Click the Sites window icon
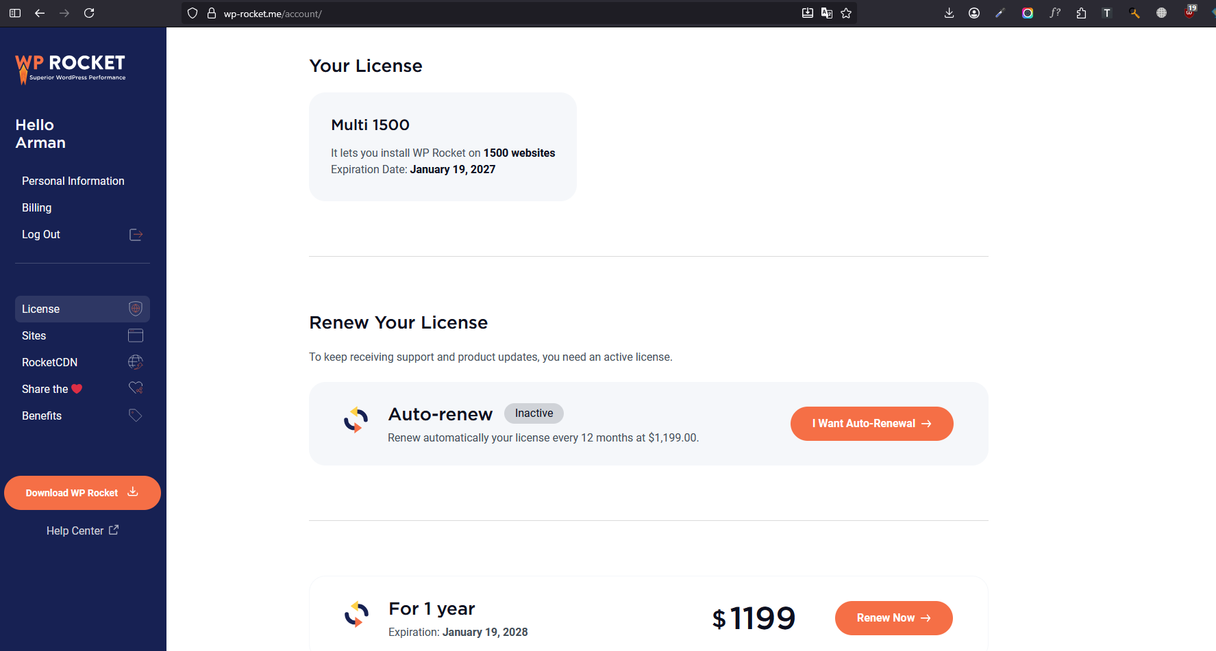This screenshot has height=651, width=1216. (x=136, y=335)
